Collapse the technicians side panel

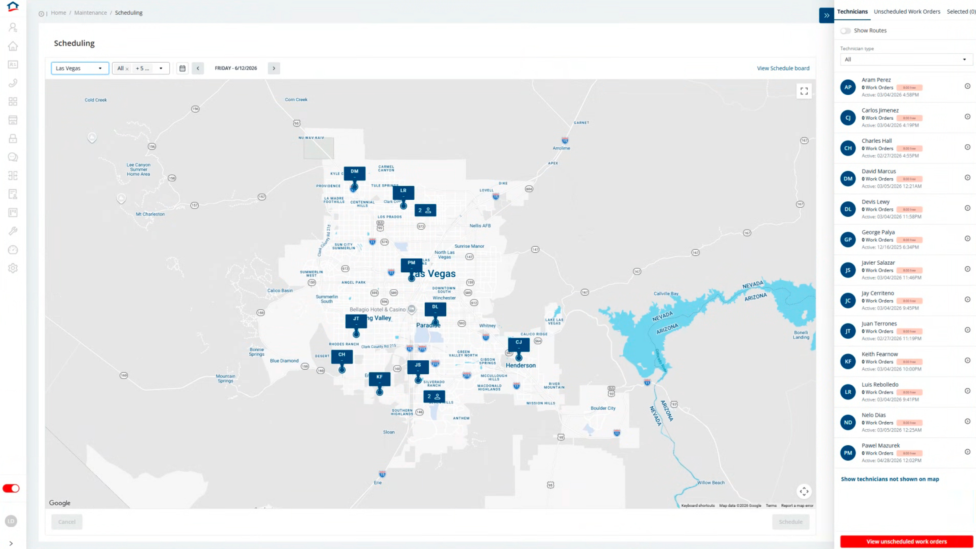coord(827,15)
